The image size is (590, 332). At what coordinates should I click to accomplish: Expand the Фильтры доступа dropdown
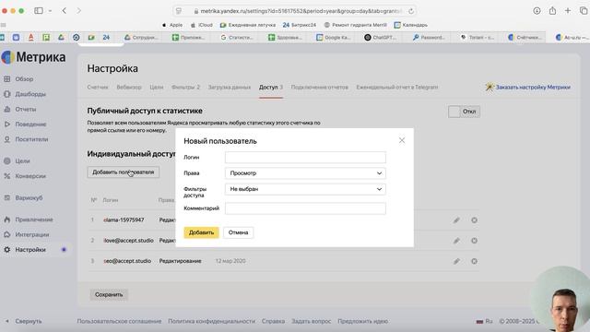click(305, 189)
